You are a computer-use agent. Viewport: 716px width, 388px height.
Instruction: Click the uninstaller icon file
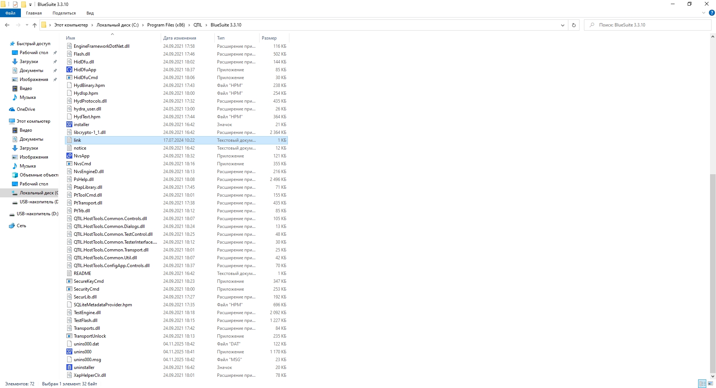[x=69, y=367]
